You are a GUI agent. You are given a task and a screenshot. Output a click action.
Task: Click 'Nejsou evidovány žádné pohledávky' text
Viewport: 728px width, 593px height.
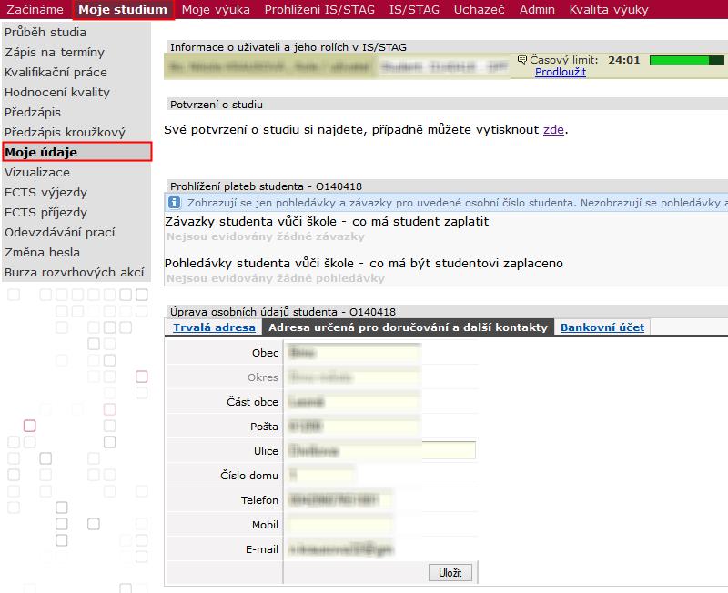pos(276,278)
